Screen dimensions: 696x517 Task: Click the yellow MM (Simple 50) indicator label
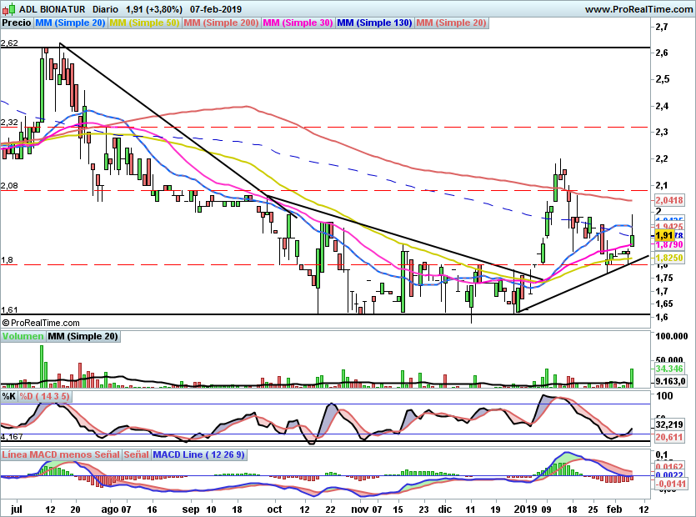pos(145,23)
